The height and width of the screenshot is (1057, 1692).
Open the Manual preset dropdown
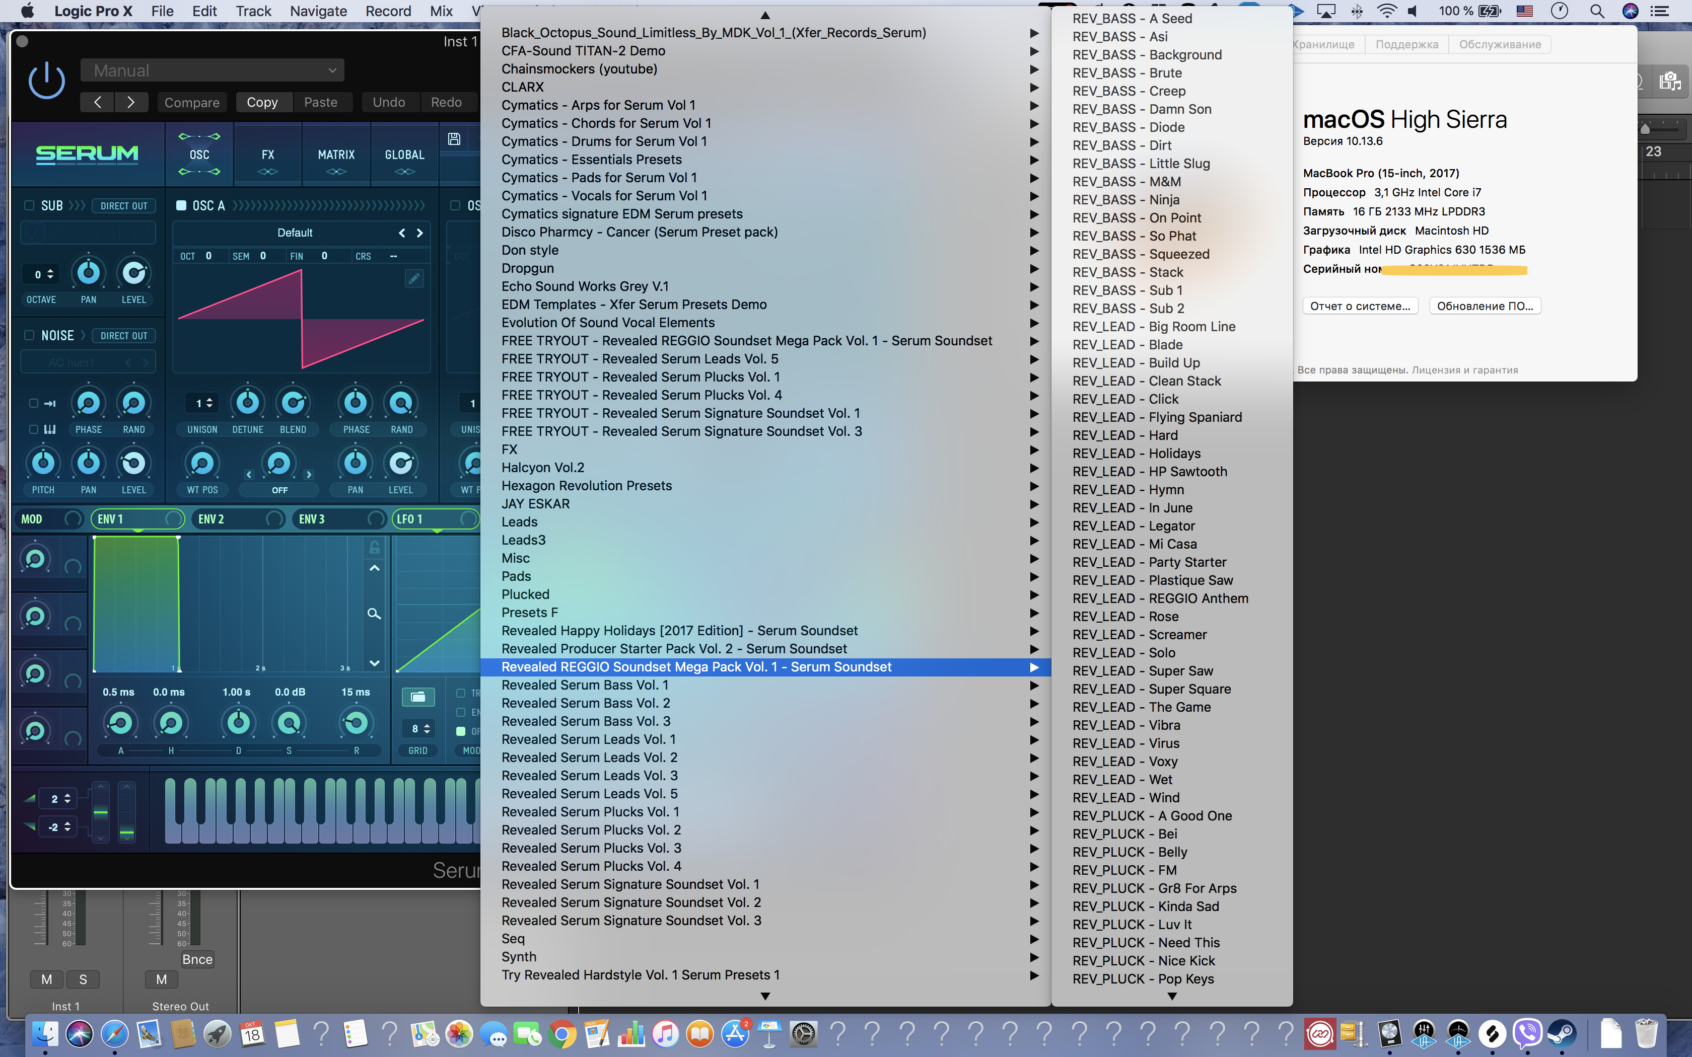pyautogui.click(x=213, y=70)
